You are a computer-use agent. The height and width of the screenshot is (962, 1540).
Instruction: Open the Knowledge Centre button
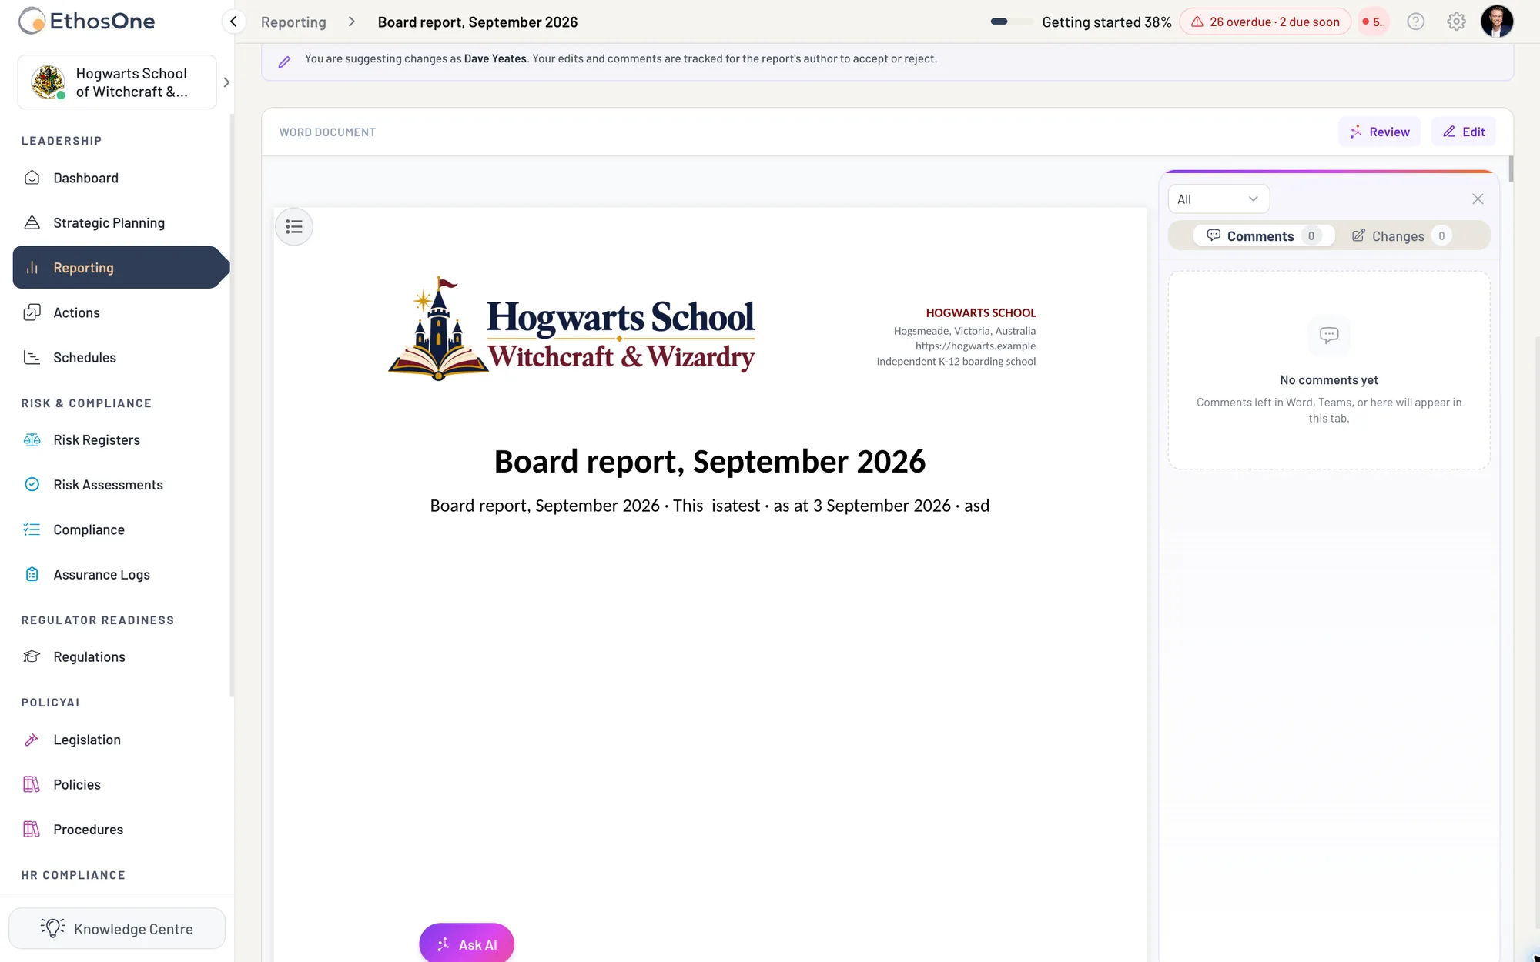(x=117, y=928)
